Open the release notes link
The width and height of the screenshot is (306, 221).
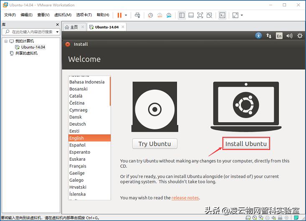pyautogui.click(x=185, y=198)
